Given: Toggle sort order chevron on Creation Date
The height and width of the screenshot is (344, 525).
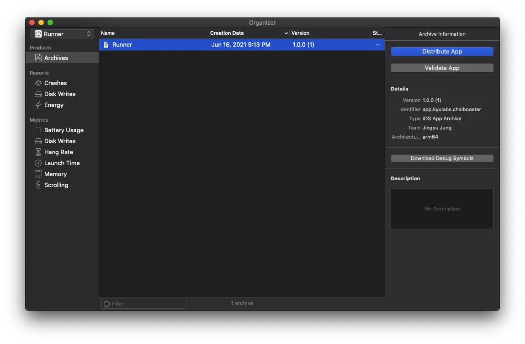Looking at the screenshot, I should [x=286, y=33].
